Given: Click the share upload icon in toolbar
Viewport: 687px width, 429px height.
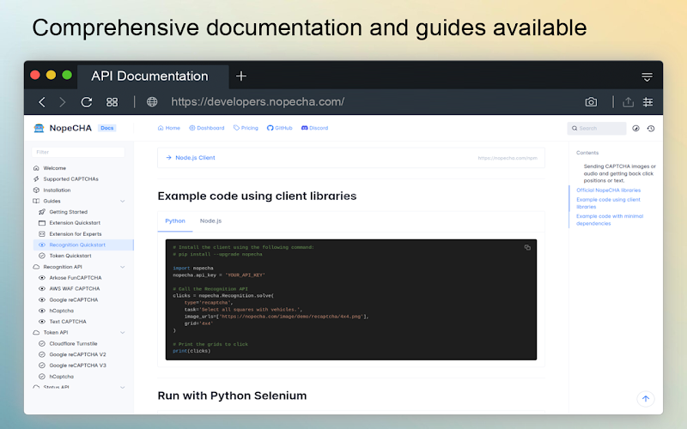Looking at the screenshot, I should pos(629,102).
